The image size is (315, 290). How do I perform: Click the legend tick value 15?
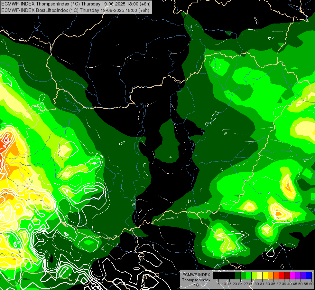(229, 284)
